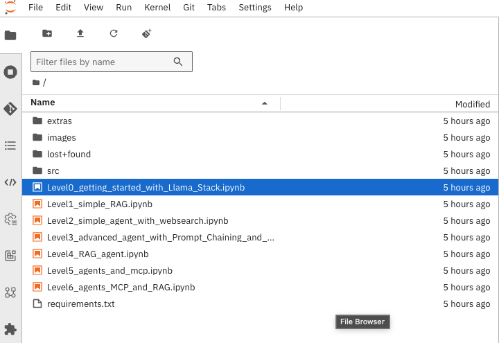
Task: Select Level2_simple_agent_with_websearch.ipynb
Action: (x=137, y=220)
